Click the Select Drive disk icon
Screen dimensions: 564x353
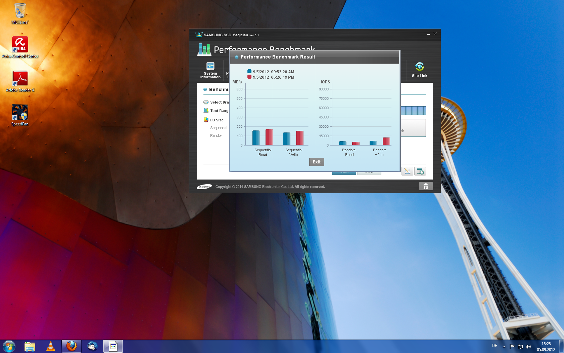tap(206, 102)
